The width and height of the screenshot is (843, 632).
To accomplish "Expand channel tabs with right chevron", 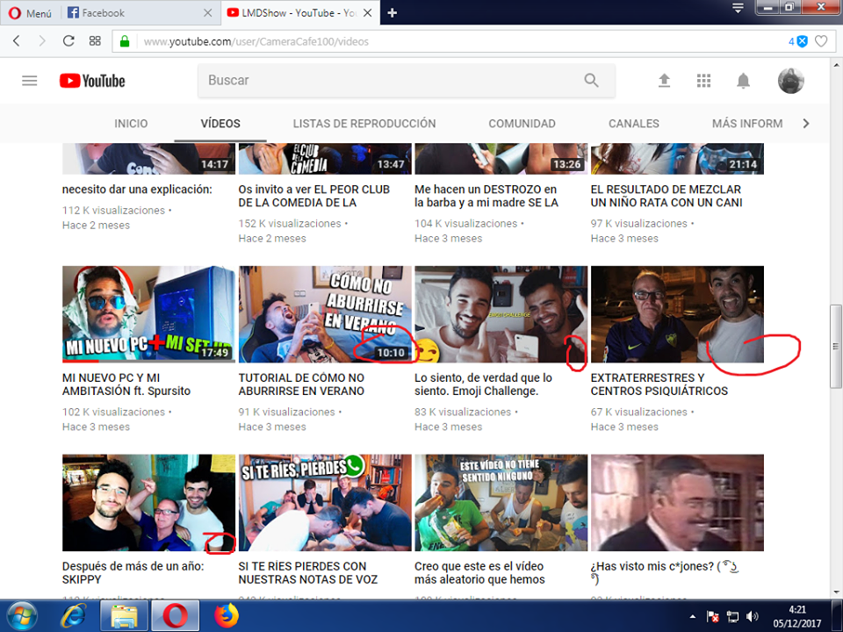I will click(806, 124).
